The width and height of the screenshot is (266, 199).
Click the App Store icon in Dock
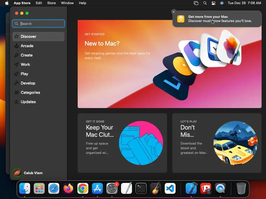click(97, 188)
